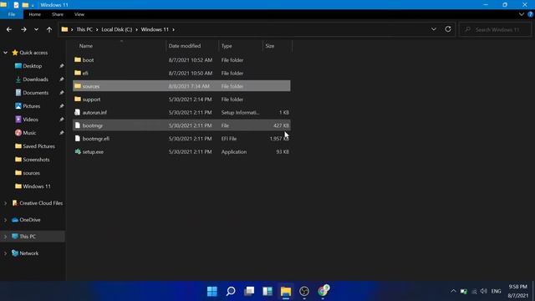Toggle the Downloads pin icon
535x301 pixels.
(61, 79)
